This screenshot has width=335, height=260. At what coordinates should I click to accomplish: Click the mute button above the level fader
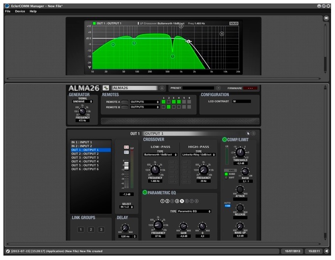click(x=125, y=147)
